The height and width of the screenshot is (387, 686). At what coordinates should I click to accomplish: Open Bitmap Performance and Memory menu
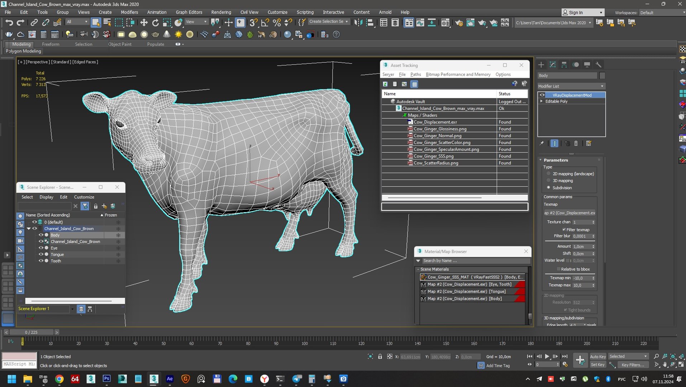click(x=458, y=75)
